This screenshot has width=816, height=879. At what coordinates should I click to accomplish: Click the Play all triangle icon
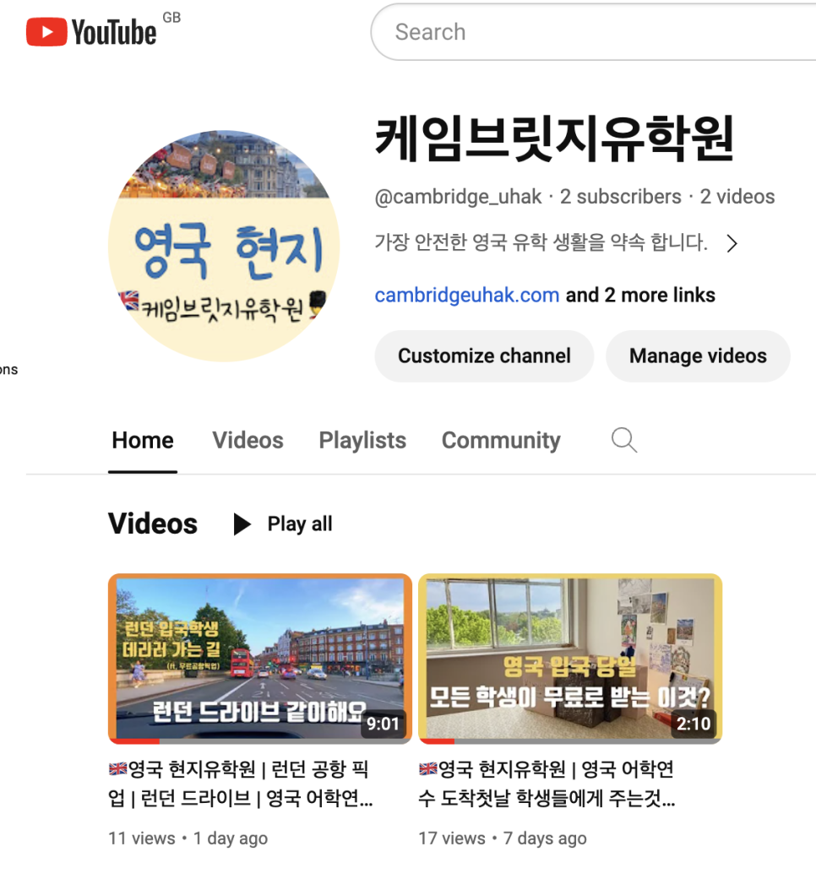[x=242, y=524]
